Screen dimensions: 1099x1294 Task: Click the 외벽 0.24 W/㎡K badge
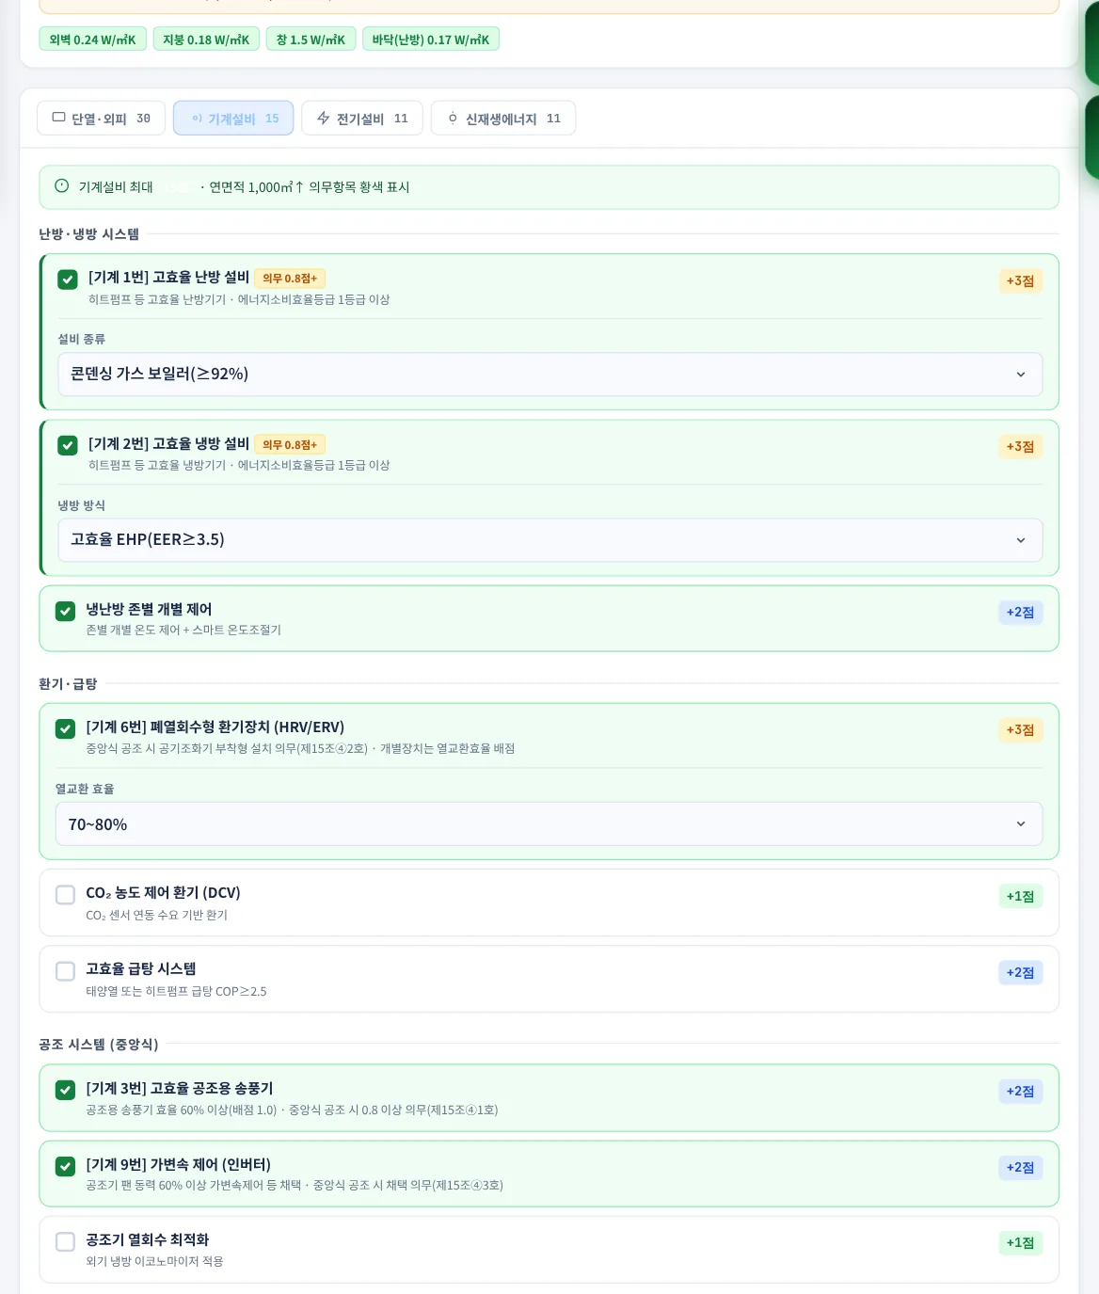click(x=92, y=40)
